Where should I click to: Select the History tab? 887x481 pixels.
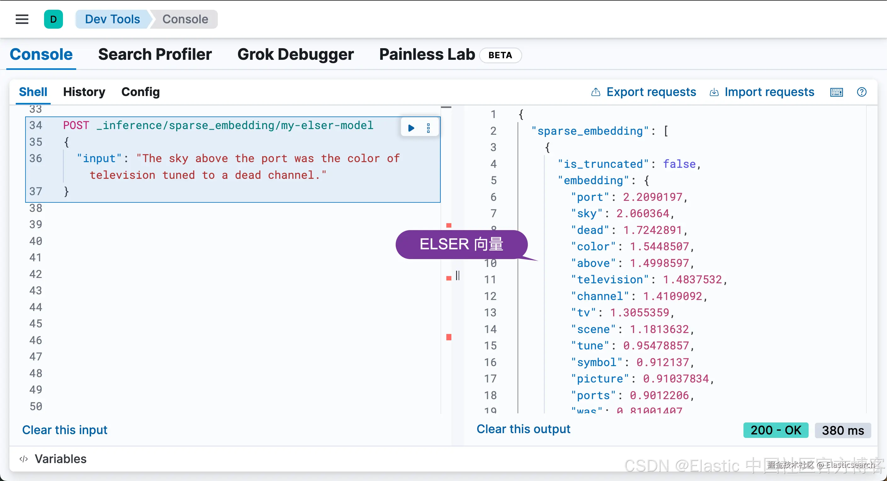tap(84, 92)
